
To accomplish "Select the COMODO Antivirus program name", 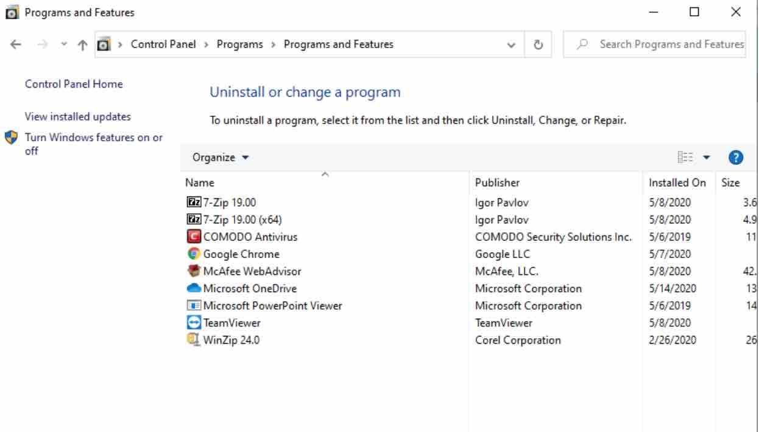I will pyautogui.click(x=250, y=237).
